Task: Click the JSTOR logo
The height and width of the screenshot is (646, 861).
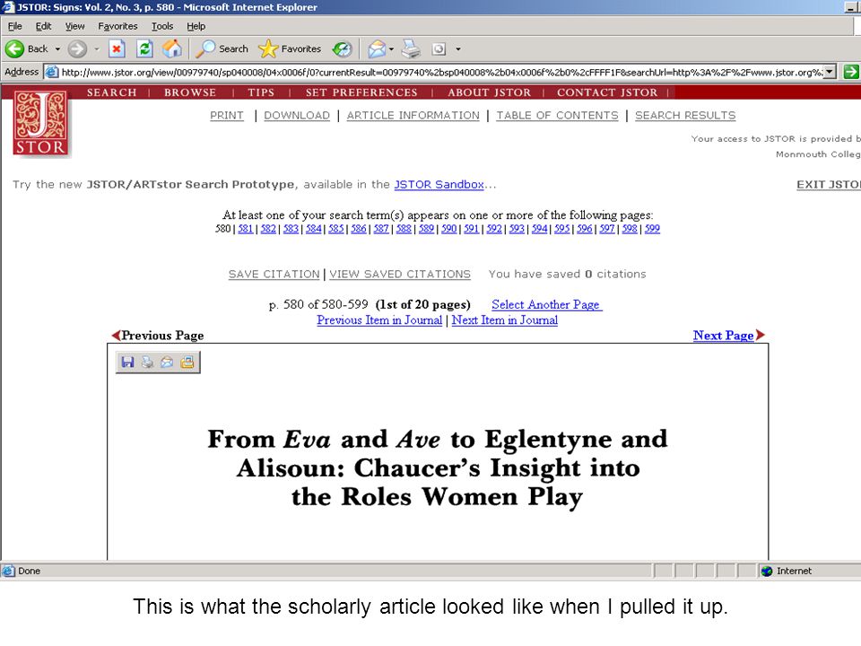Action: (x=41, y=124)
